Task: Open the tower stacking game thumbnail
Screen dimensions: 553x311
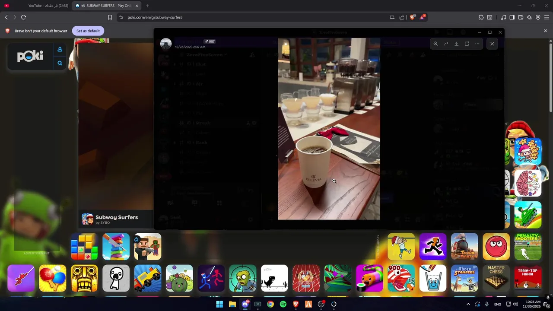Action: [116, 247]
